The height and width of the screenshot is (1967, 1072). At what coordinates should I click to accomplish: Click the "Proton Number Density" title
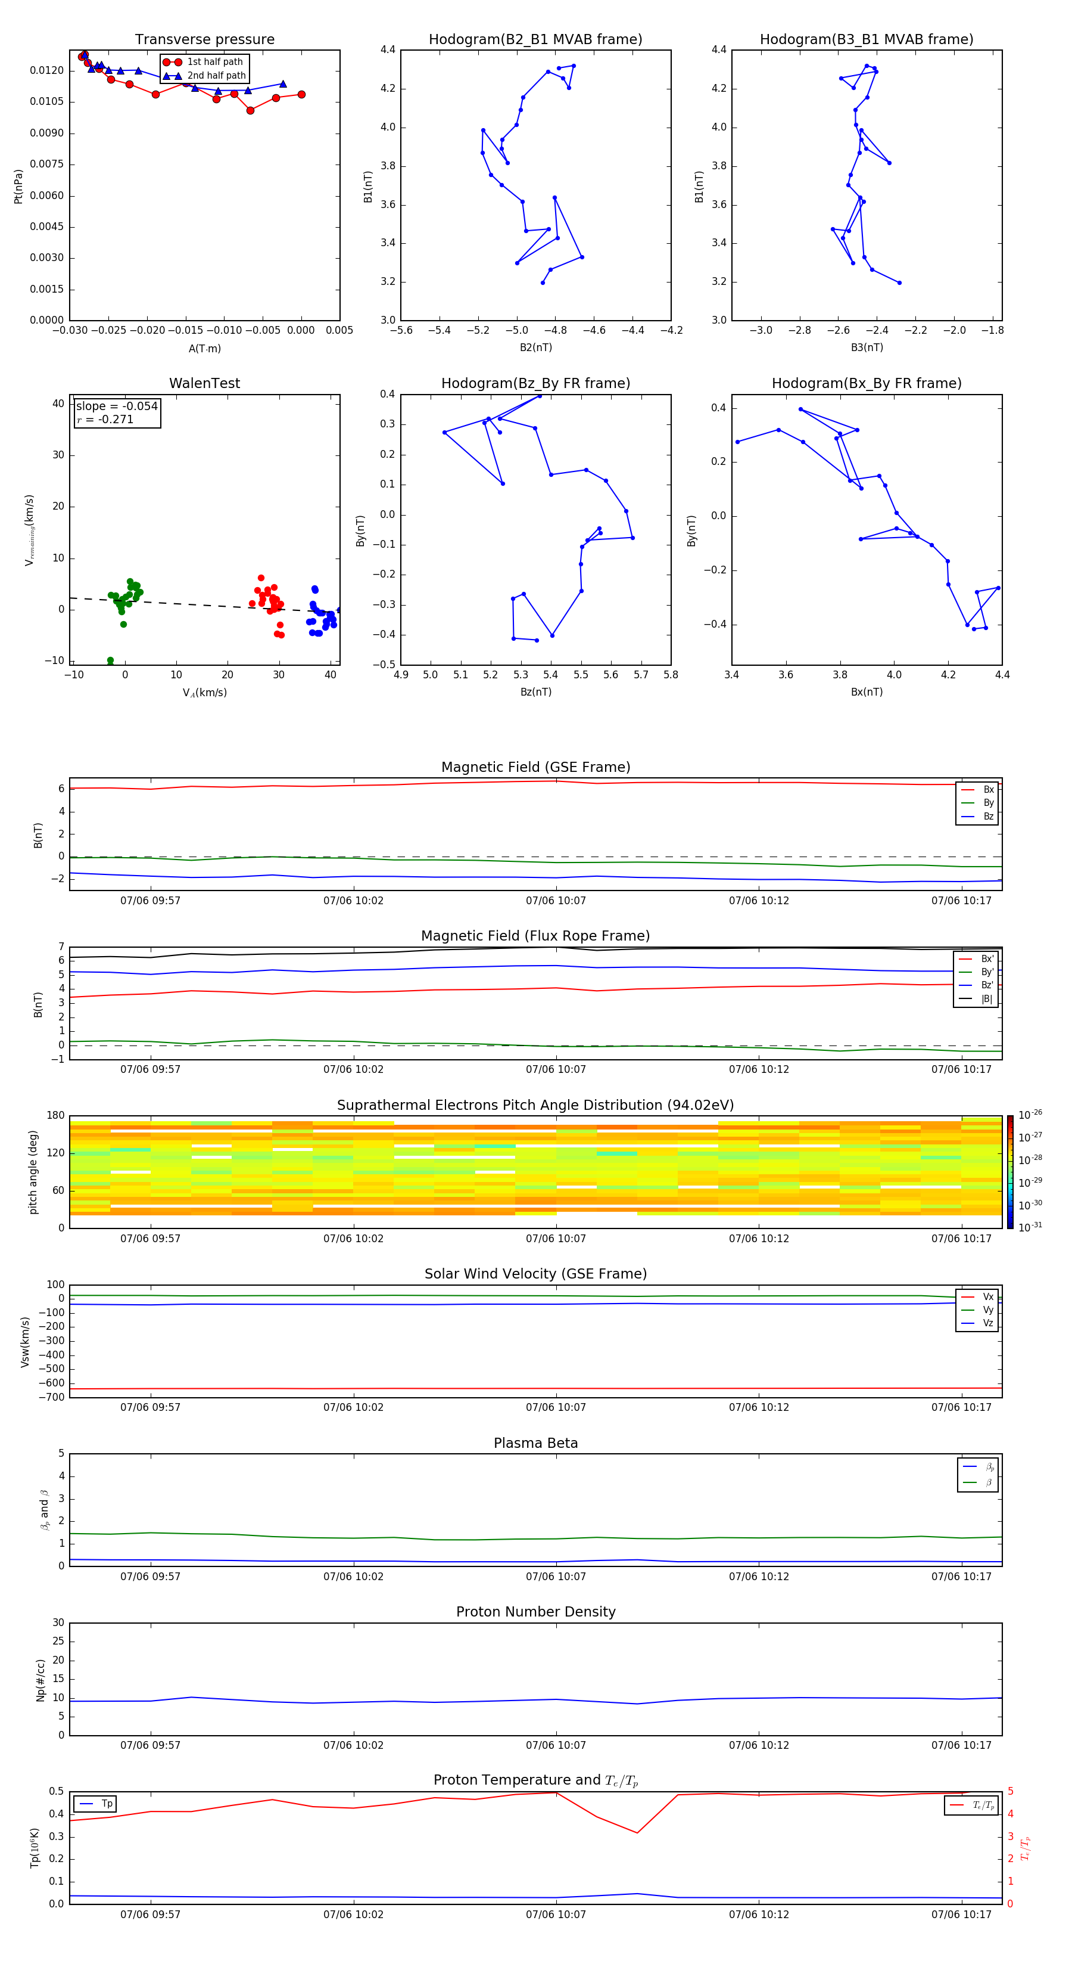535,1613
